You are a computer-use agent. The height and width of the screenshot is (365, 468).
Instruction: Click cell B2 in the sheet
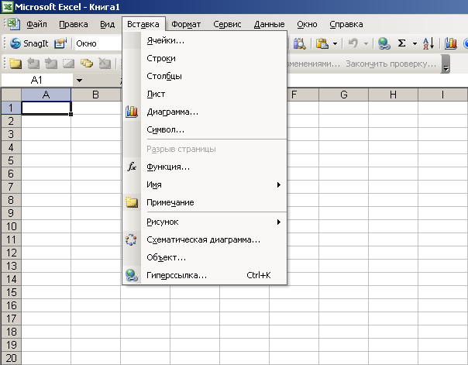95,121
